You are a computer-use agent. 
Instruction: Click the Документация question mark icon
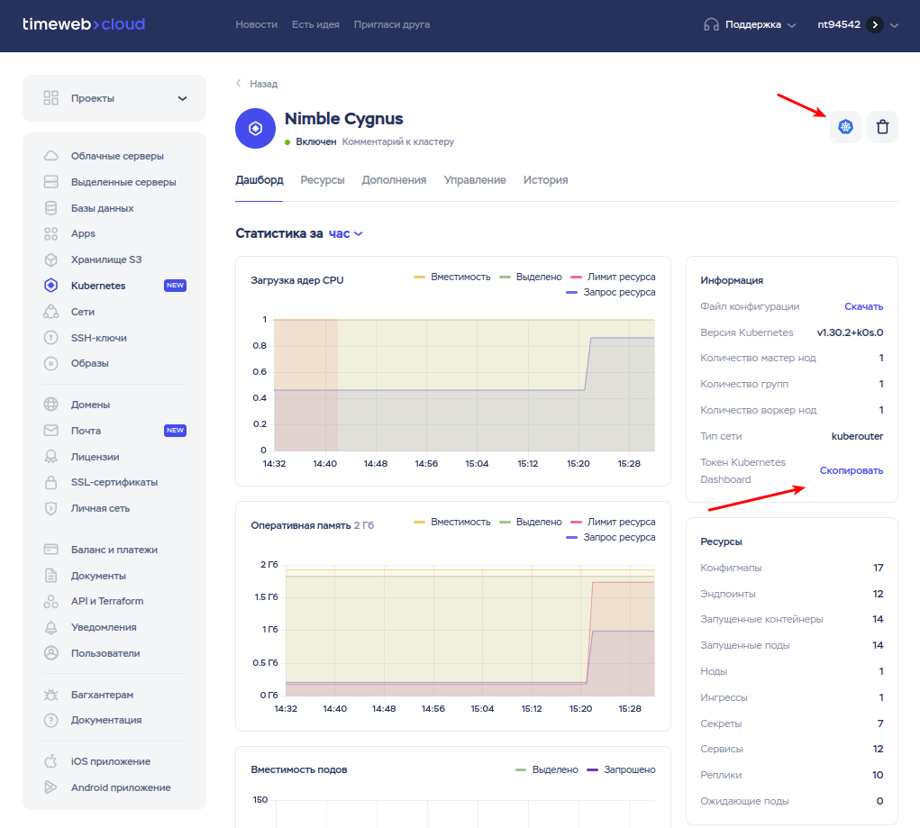coord(51,720)
